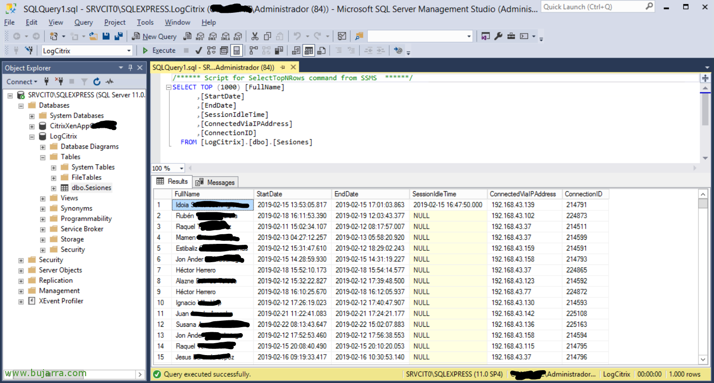Open a Database Engine Query icon

[x=187, y=37]
